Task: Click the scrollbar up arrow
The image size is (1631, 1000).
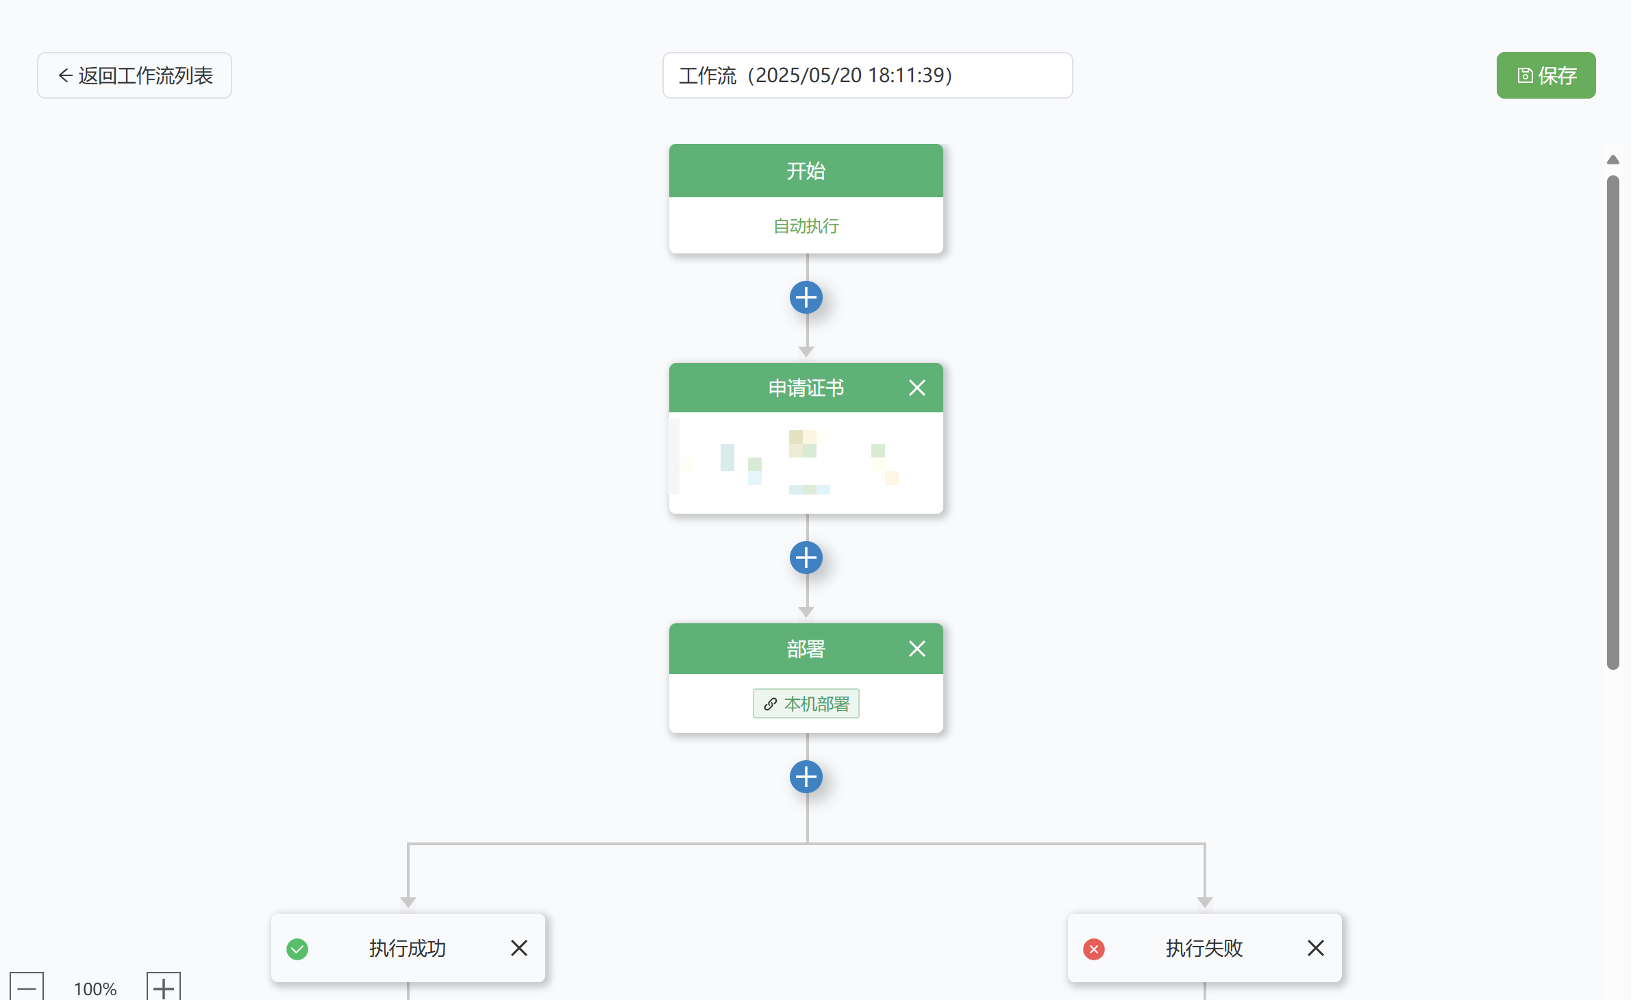Action: 1613,160
